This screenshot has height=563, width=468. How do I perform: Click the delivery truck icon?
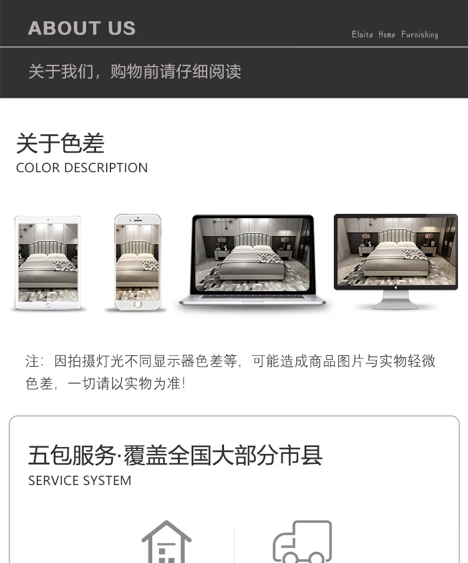tap(302, 541)
